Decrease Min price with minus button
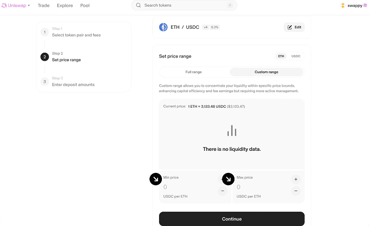 click(222, 191)
